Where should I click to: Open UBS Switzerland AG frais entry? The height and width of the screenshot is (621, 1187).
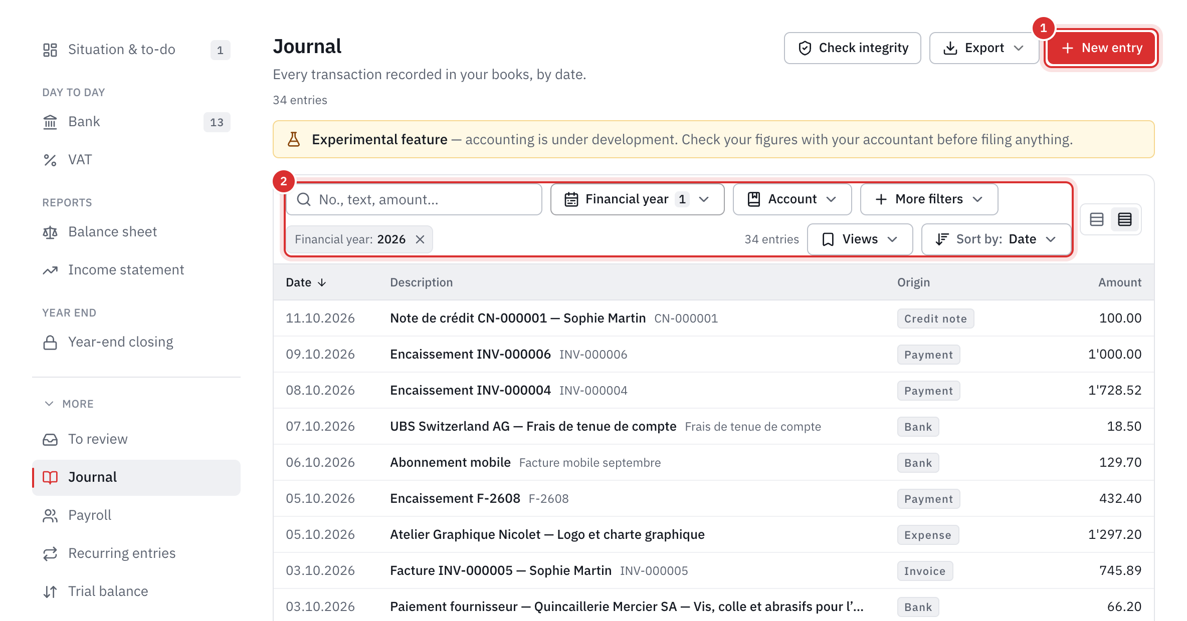pos(714,427)
